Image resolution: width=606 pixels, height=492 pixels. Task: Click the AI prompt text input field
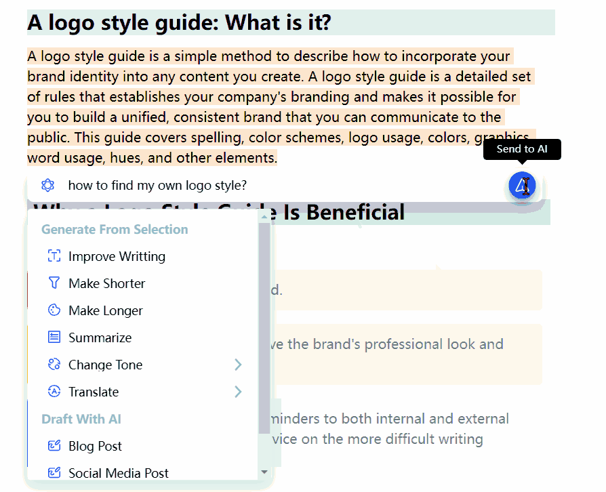[271, 185]
